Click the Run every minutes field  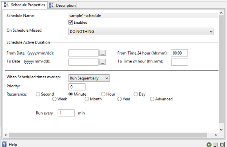(66, 113)
